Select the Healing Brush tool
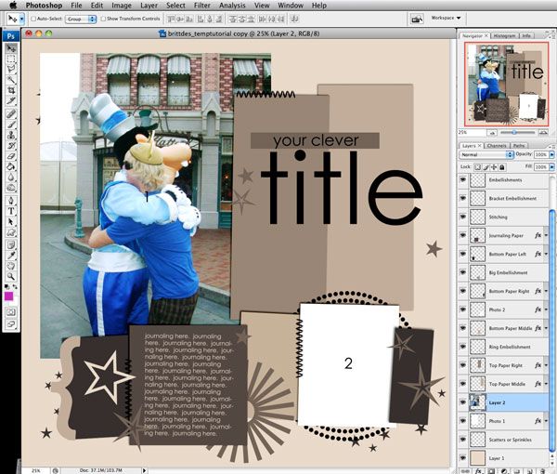 (11, 113)
